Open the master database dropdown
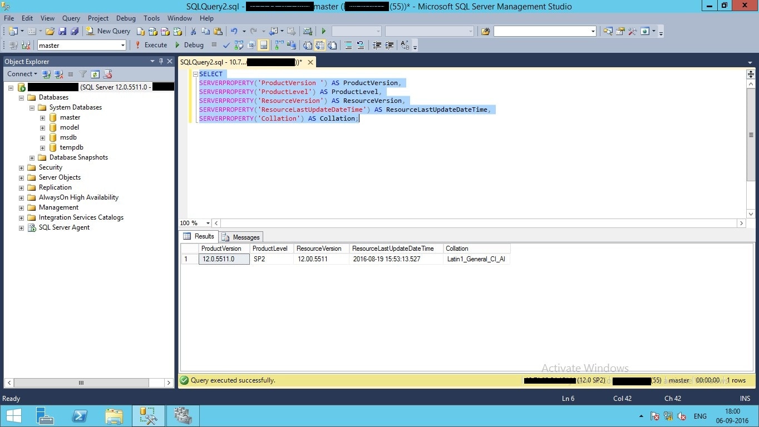759x427 pixels. [123, 46]
